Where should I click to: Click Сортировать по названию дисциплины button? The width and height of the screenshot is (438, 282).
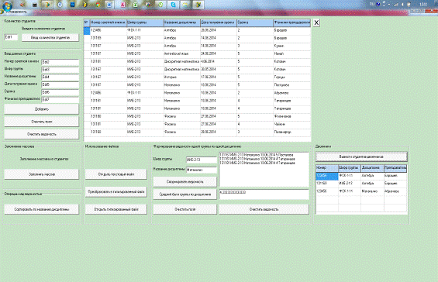[x=42, y=209]
